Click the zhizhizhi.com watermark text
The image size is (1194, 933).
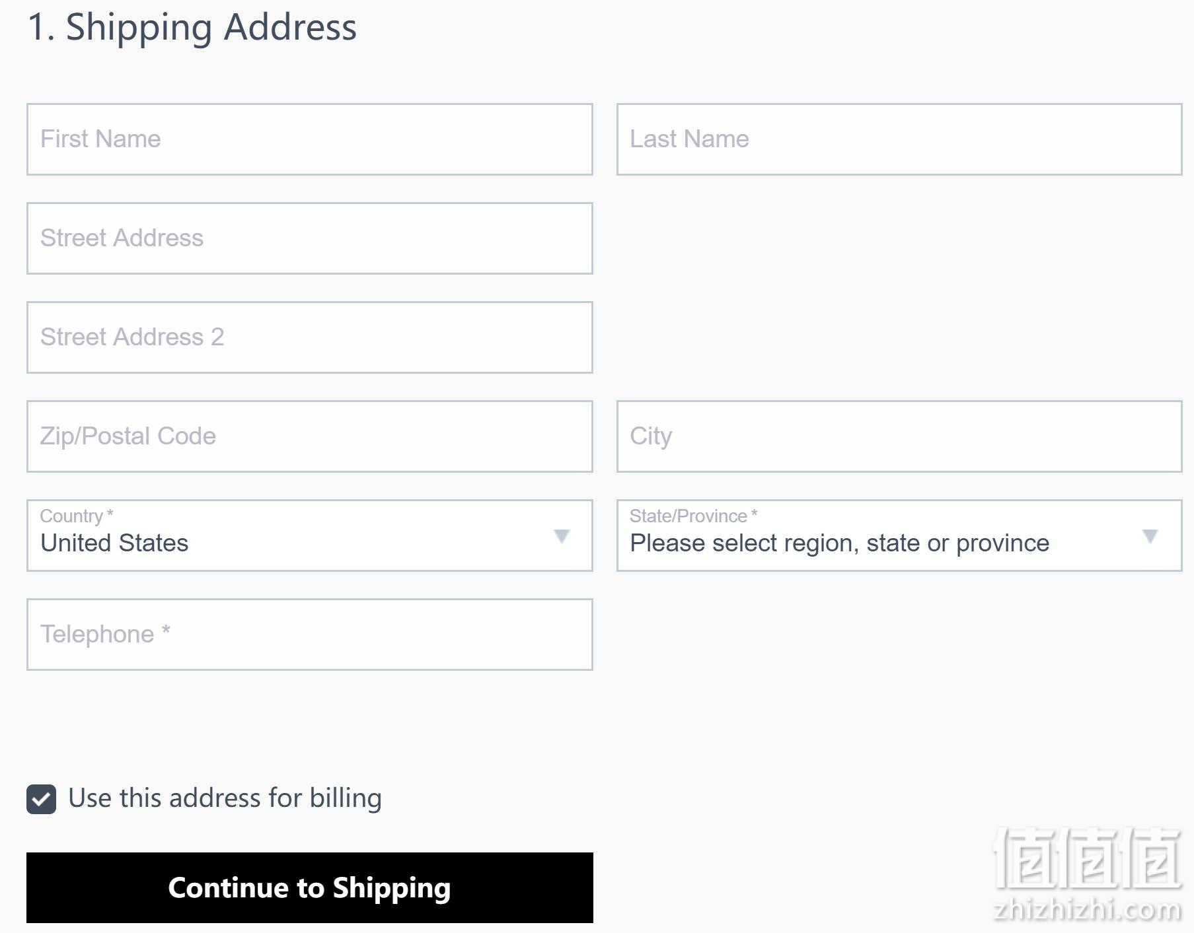1088,910
